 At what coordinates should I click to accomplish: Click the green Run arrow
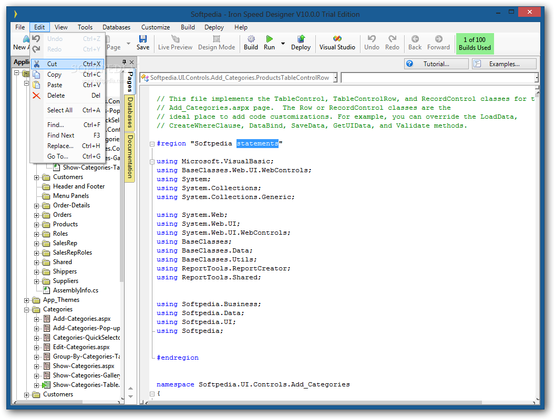(x=270, y=39)
